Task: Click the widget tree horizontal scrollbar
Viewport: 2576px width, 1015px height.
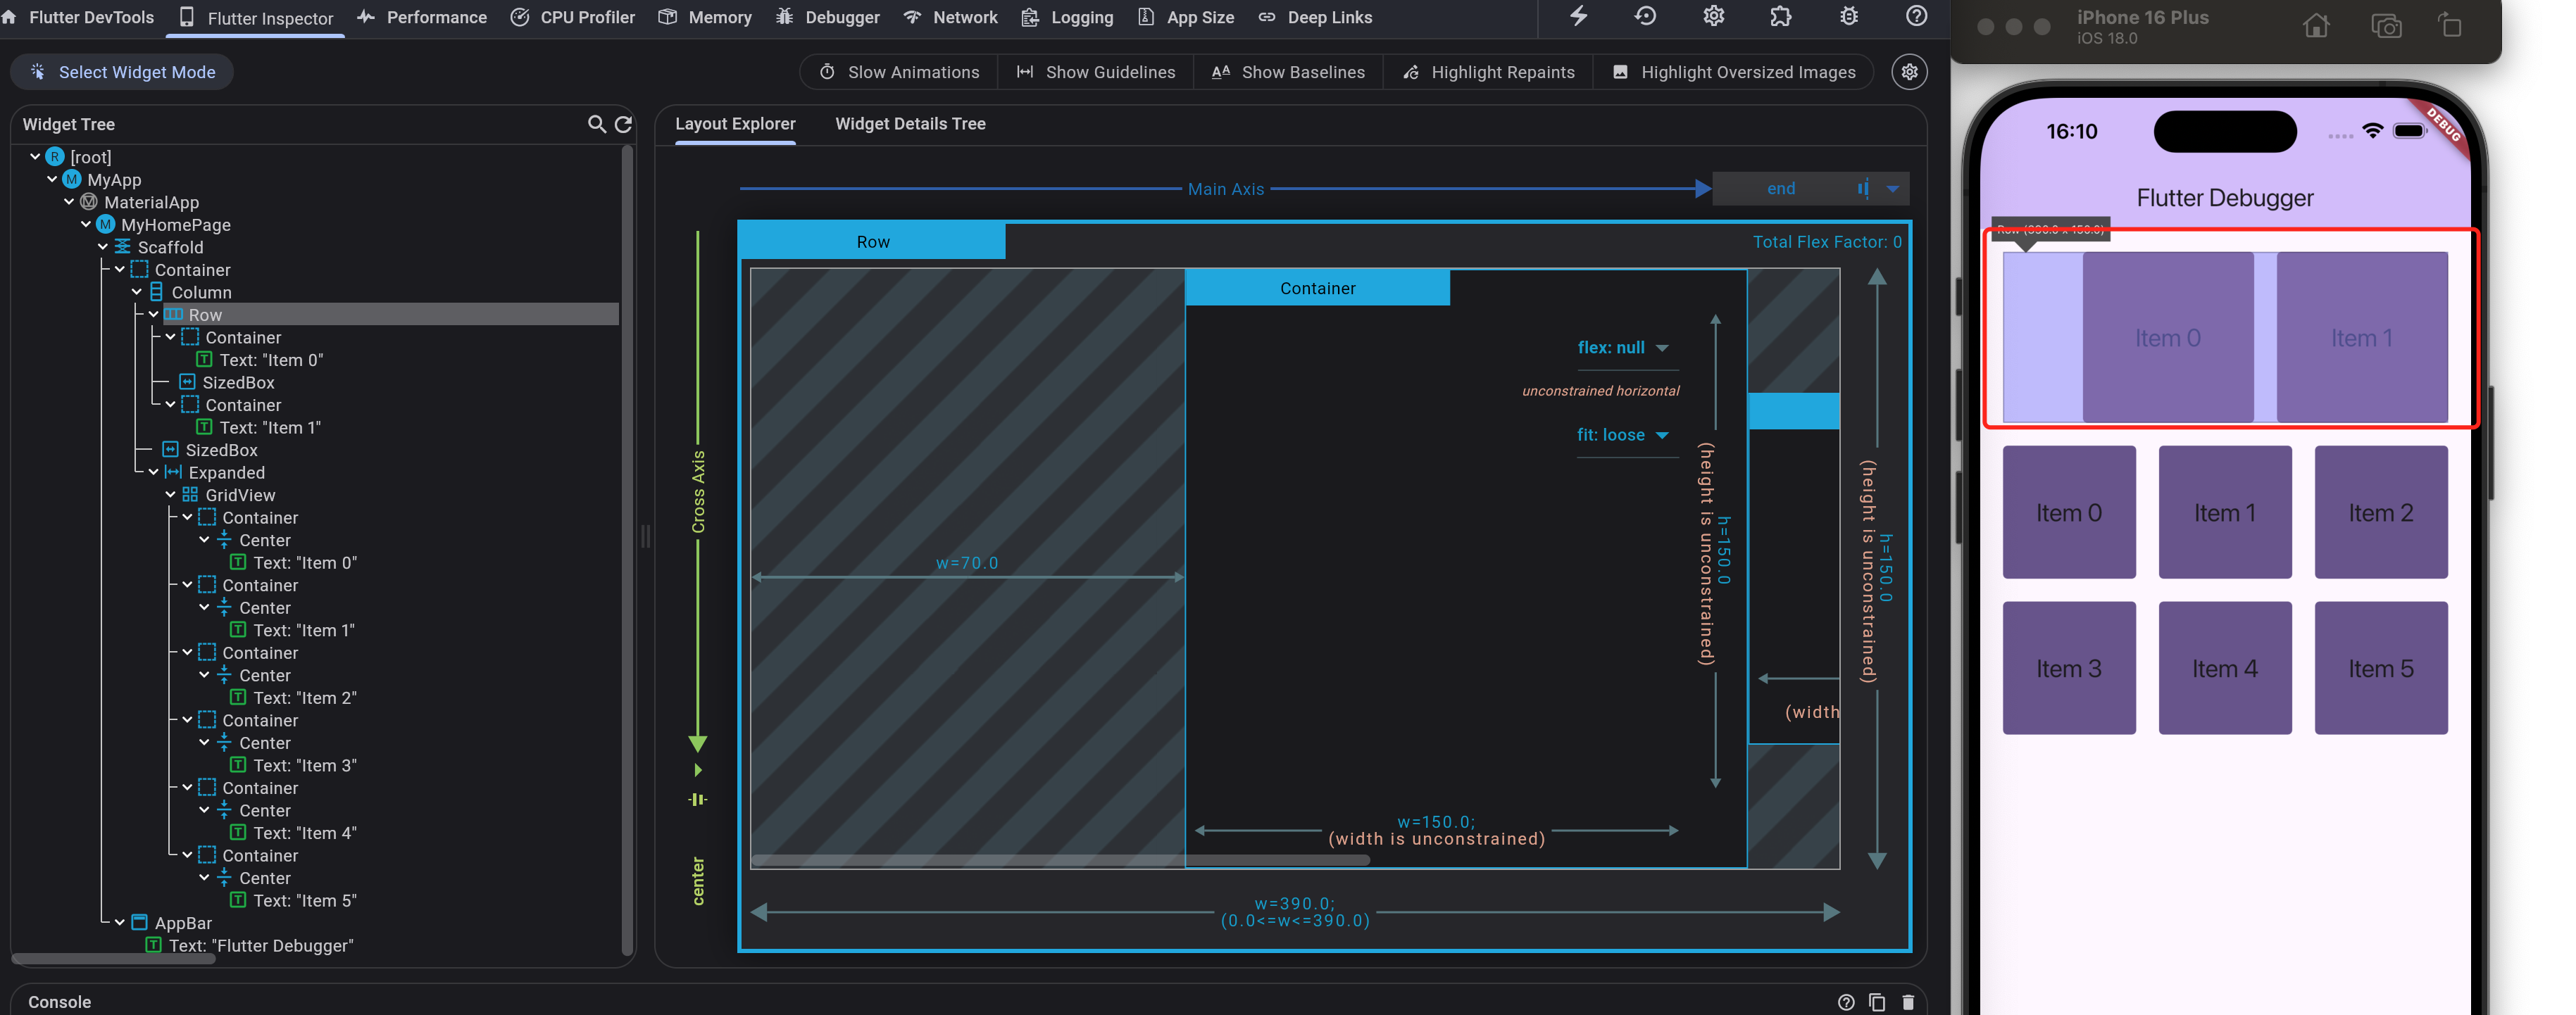Action: 113,959
